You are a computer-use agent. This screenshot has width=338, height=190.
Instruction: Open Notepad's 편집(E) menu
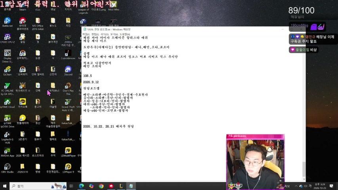pyautogui.click(x=95, y=34)
